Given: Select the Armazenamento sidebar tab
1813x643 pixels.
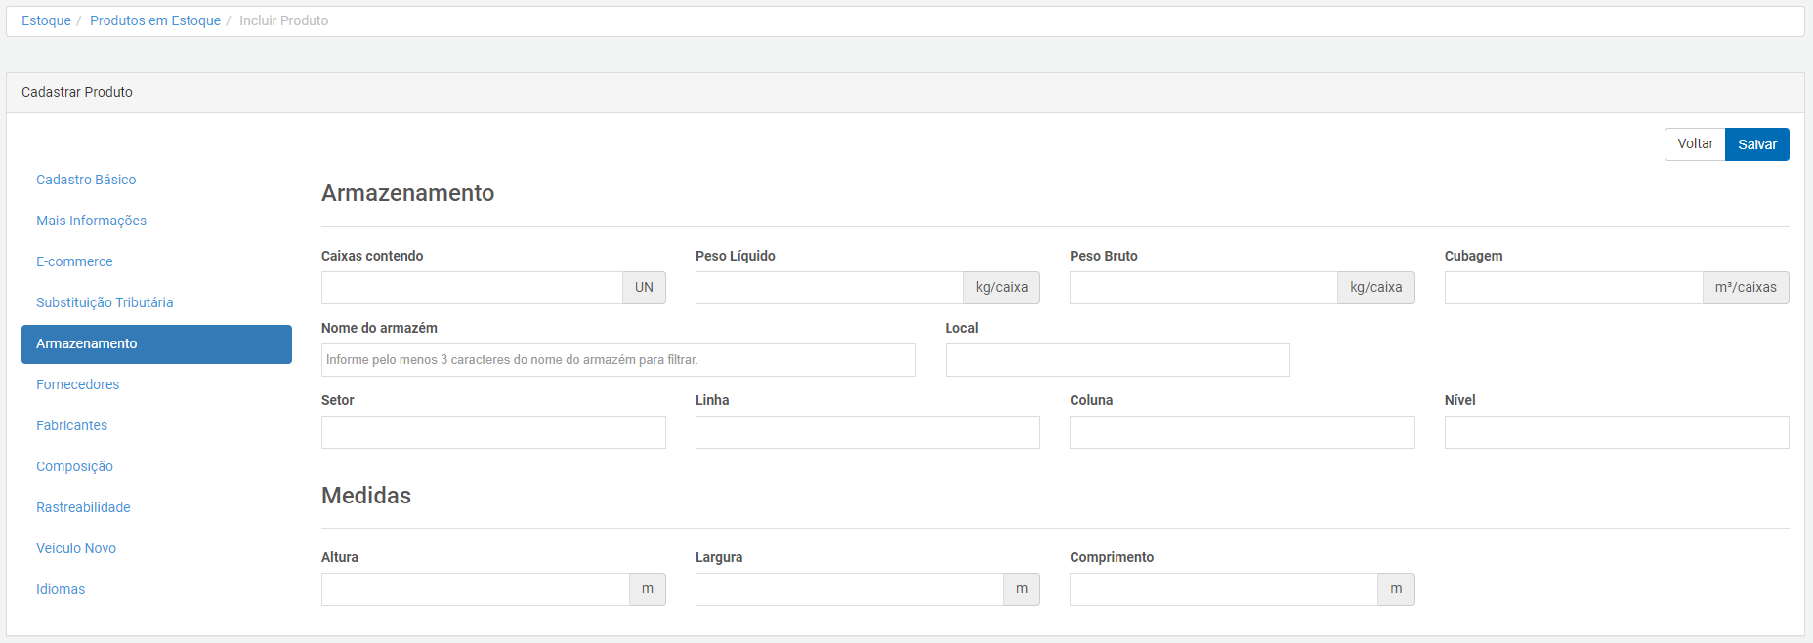Looking at the screenshot, I should 156,343.
